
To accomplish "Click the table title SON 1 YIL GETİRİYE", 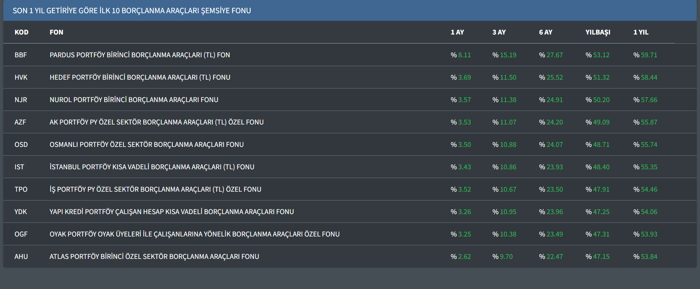I will [x=132, y=11].
